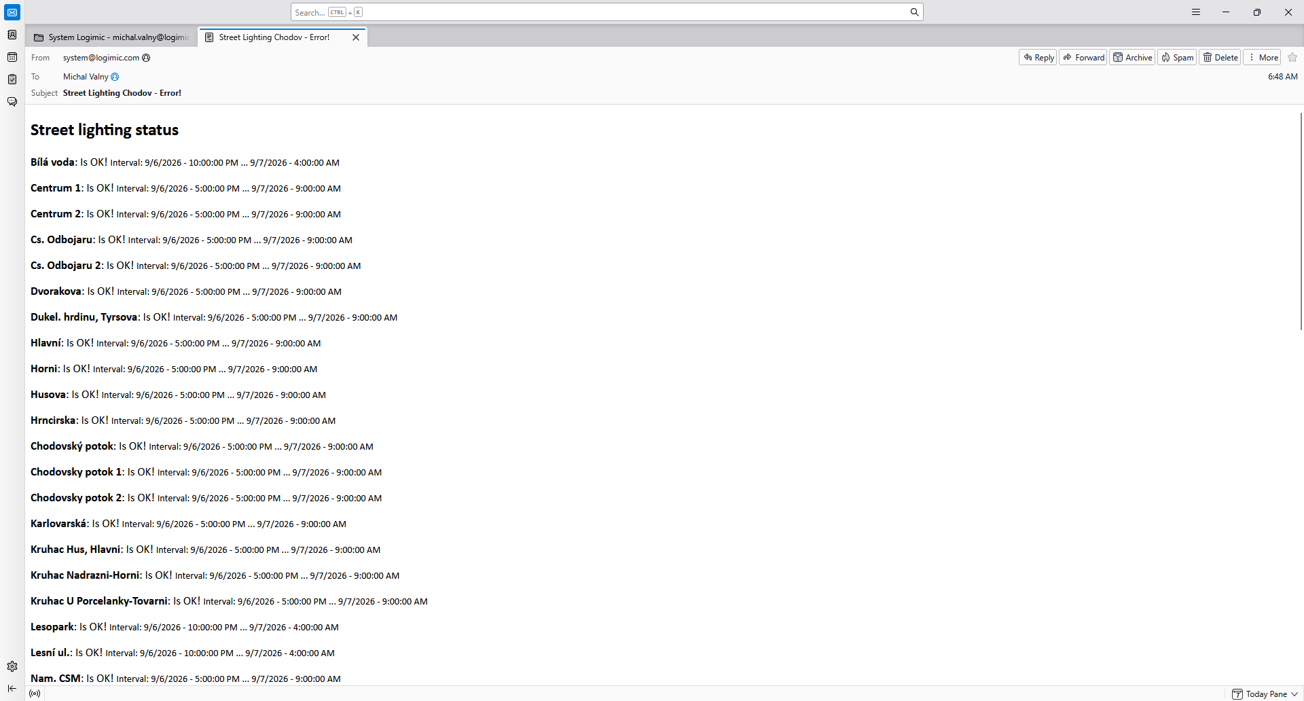1304x701 pixels.
Task: Click sender address system@logimic.com
Action: tap(101, 58)
